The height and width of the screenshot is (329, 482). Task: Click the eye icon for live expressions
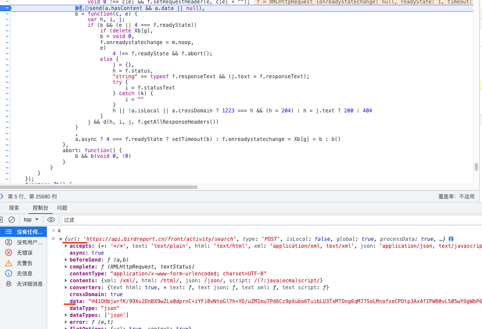tap(51, 220)
